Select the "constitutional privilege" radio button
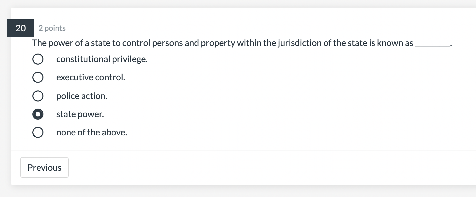 38,59
